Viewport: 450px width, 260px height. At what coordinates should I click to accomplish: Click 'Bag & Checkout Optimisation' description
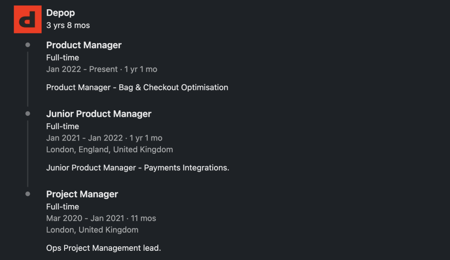point(173,87)
